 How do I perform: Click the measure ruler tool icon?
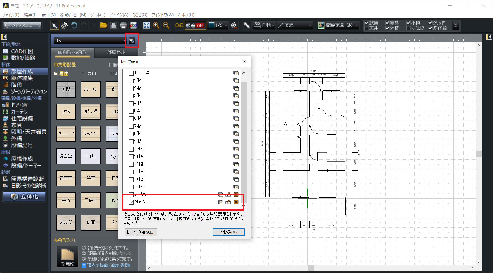tap(247, 26)
